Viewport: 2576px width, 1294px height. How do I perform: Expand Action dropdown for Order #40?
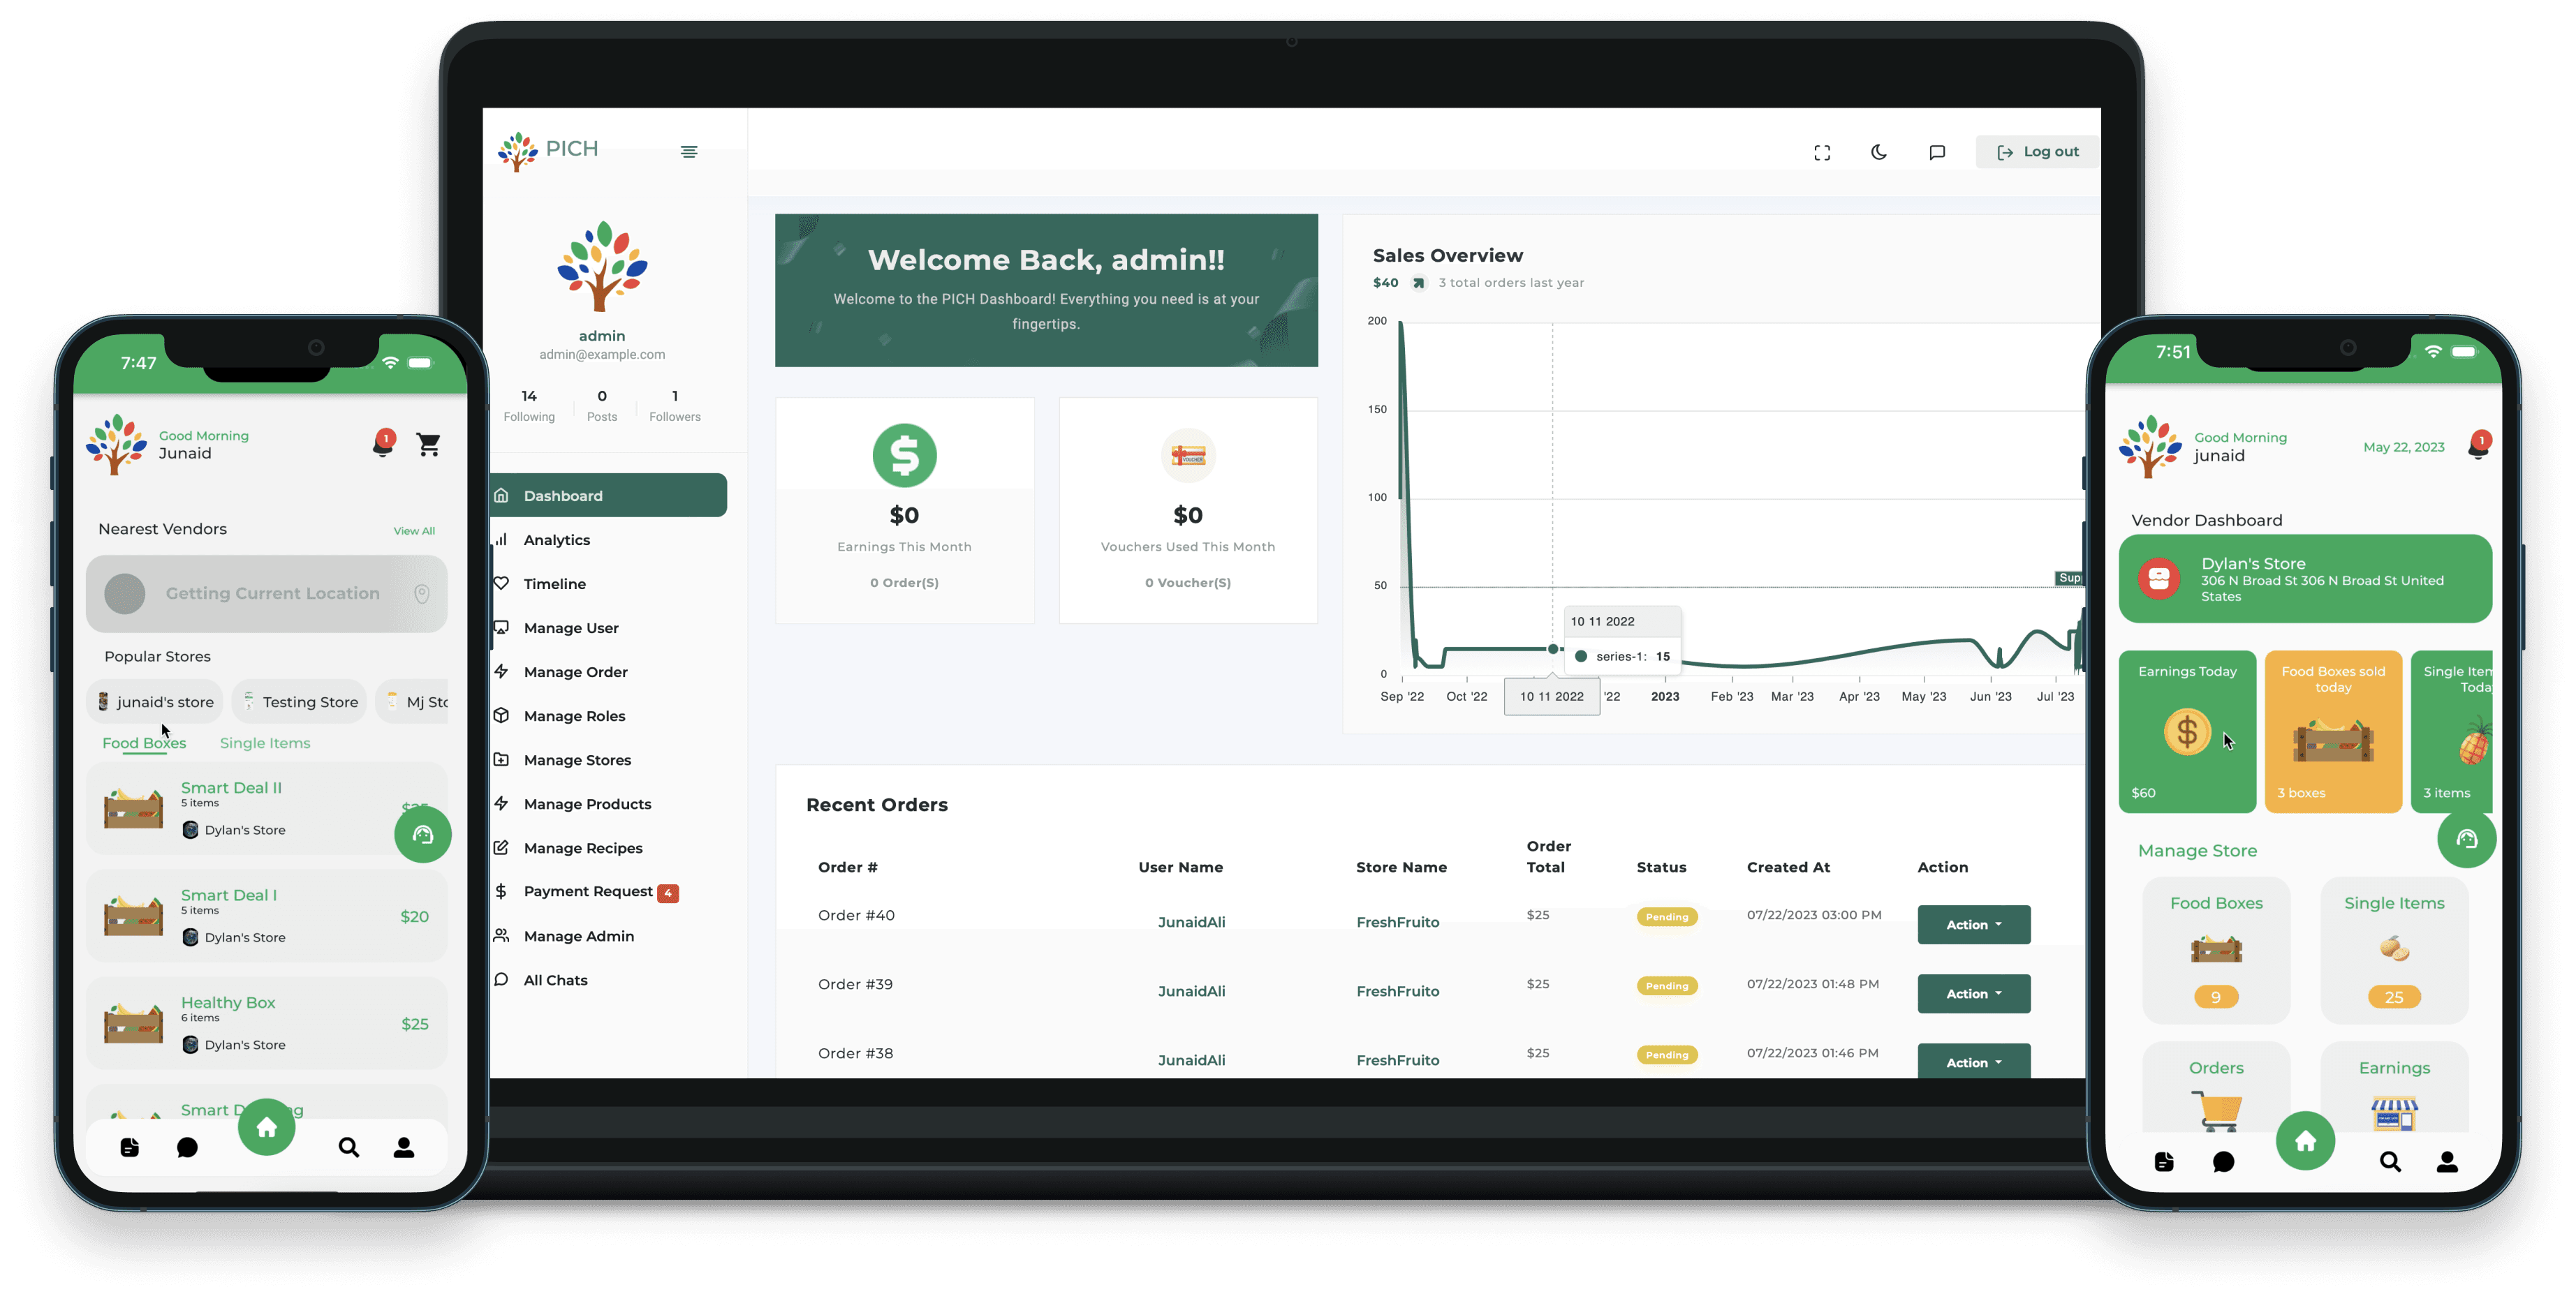tap(1973, 924)
